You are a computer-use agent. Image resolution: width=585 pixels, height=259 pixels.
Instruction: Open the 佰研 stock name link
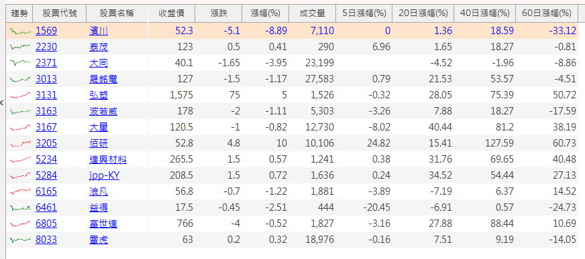pos(99,143)
